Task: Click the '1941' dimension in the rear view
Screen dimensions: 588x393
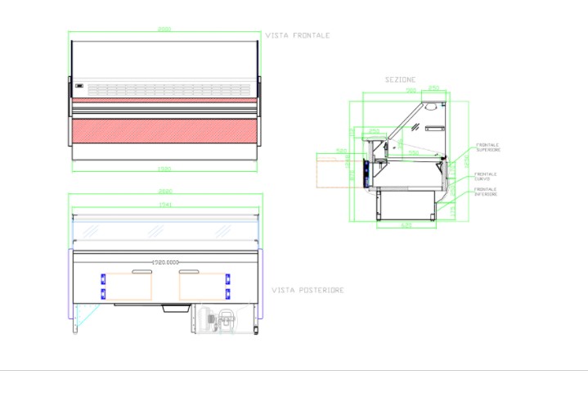Action: coord(165,205)
